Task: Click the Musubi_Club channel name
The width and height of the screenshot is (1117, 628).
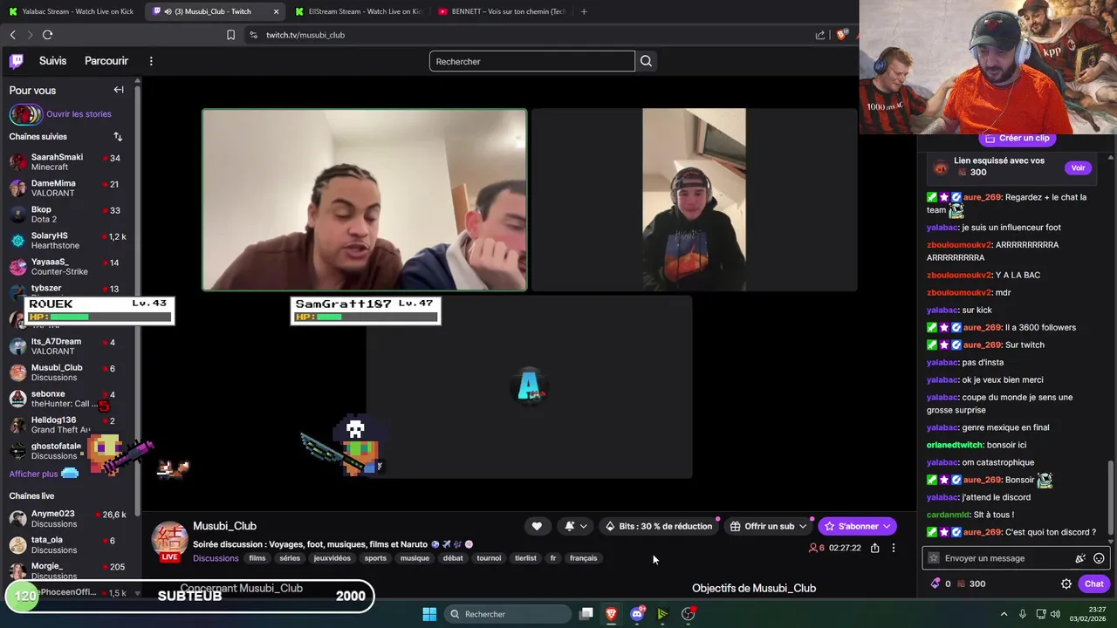Action: coord(224,526)
